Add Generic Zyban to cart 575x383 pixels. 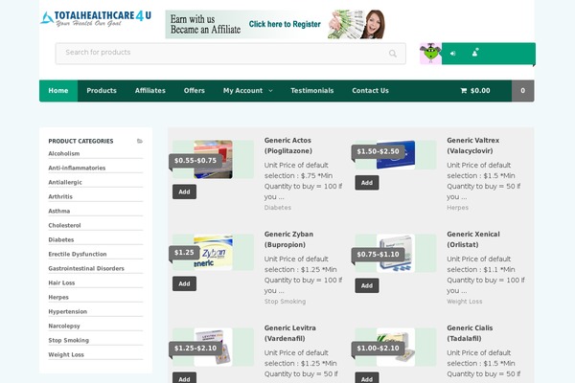184,283
